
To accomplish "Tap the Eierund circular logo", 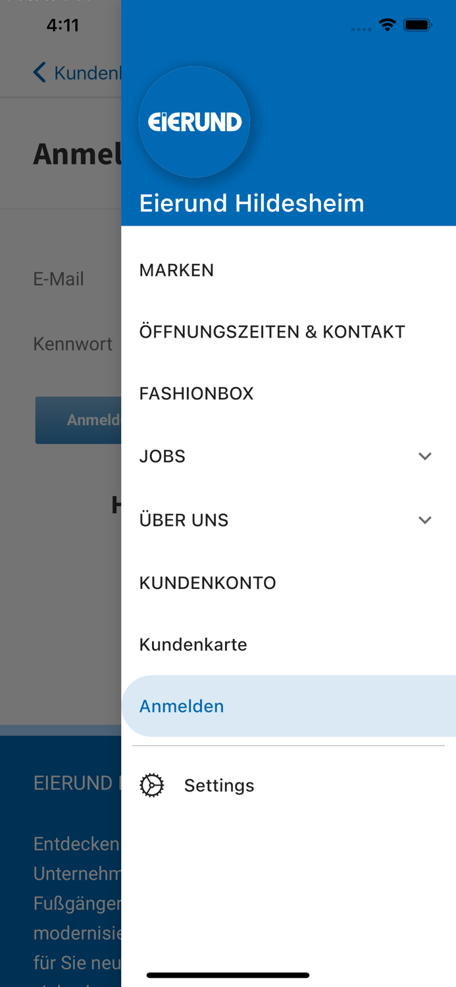I will 194,121.
